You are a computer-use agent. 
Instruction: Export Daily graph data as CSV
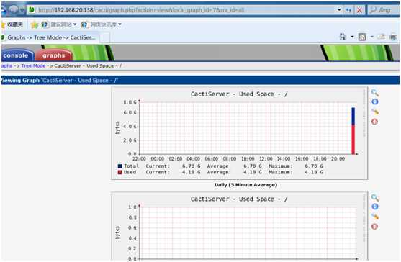pos(375,101)
